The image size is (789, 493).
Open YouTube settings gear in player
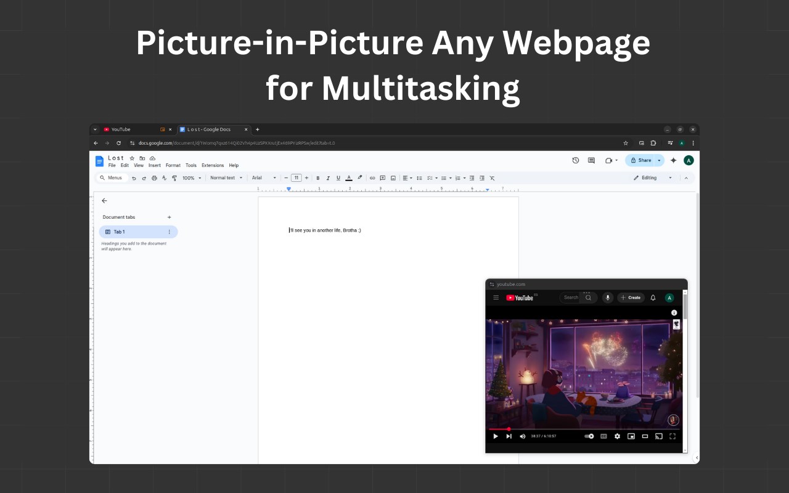click(x=617, y=436)
